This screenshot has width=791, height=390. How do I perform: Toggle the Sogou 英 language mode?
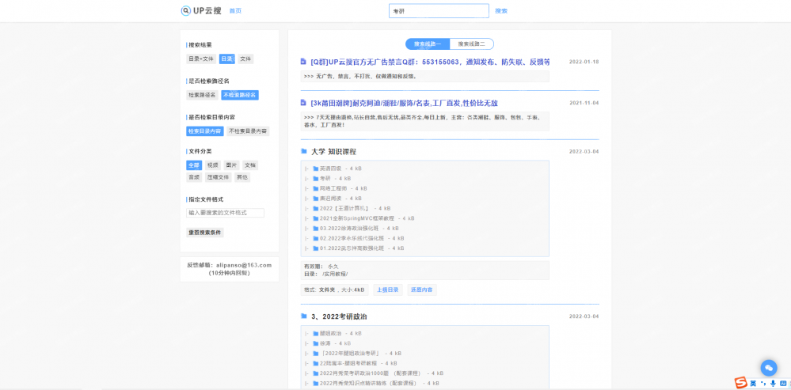point(753,384)
